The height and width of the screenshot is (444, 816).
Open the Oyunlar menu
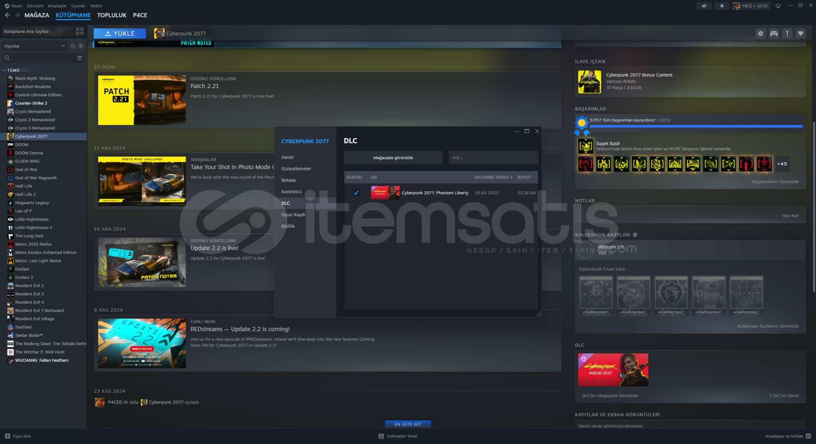click(78, 6)
